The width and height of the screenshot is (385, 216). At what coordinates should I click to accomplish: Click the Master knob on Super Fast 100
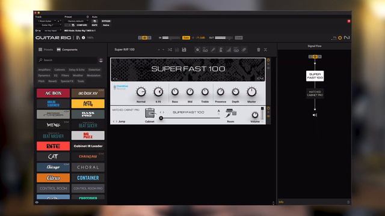point(251,92)
